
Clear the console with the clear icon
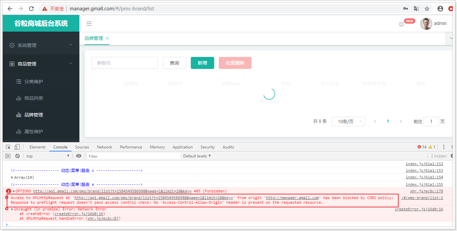[x=17, y=156]
